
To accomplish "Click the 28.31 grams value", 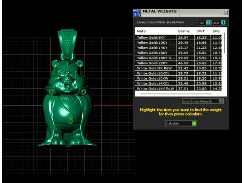I will pyautogui.click(x=183, y=78).
